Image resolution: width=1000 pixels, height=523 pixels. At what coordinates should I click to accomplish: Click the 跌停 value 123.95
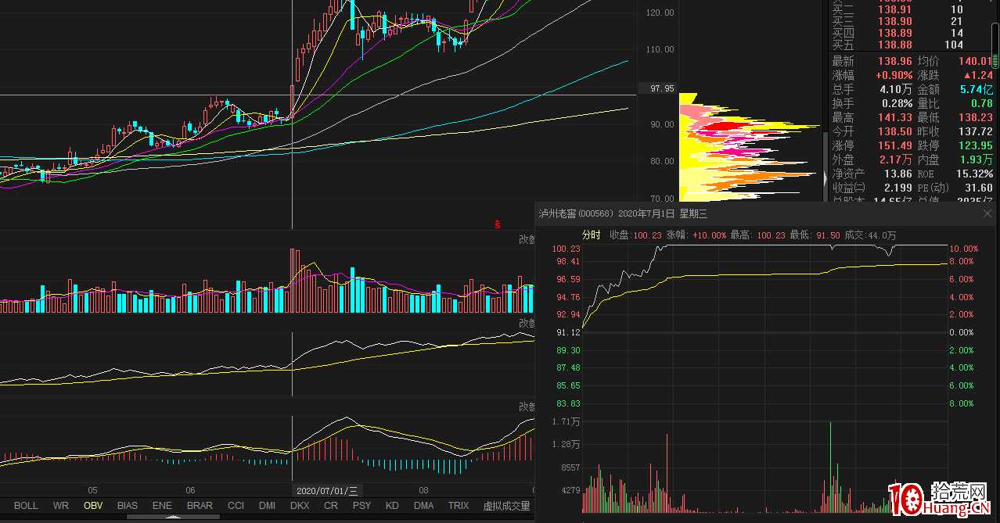point(975,145)
